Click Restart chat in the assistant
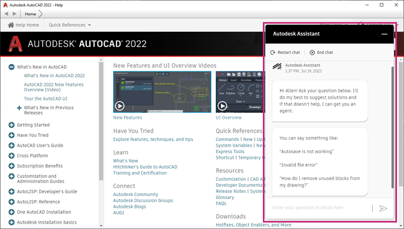404x229 pixels. coord(285,53)
